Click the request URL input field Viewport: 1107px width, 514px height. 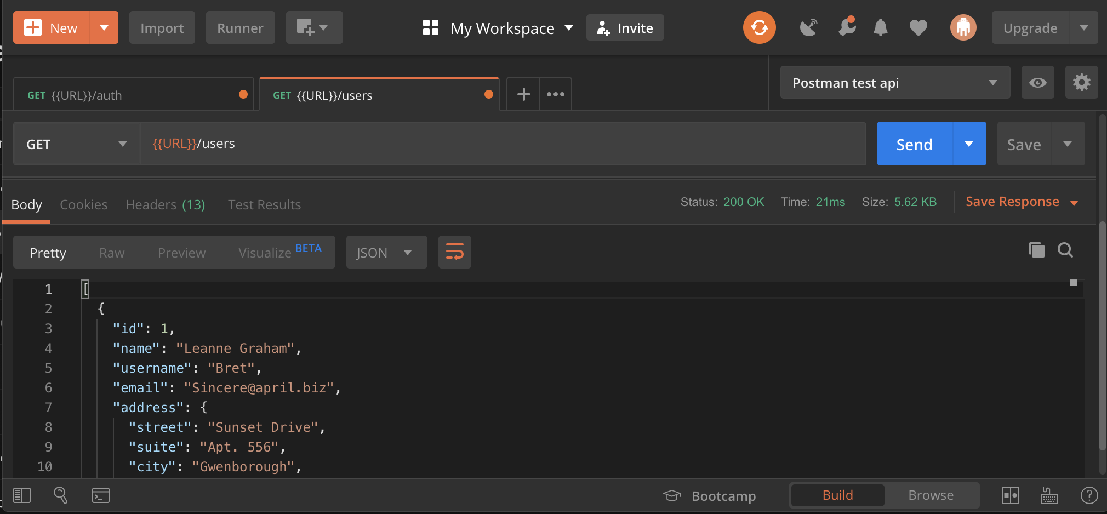503,144
